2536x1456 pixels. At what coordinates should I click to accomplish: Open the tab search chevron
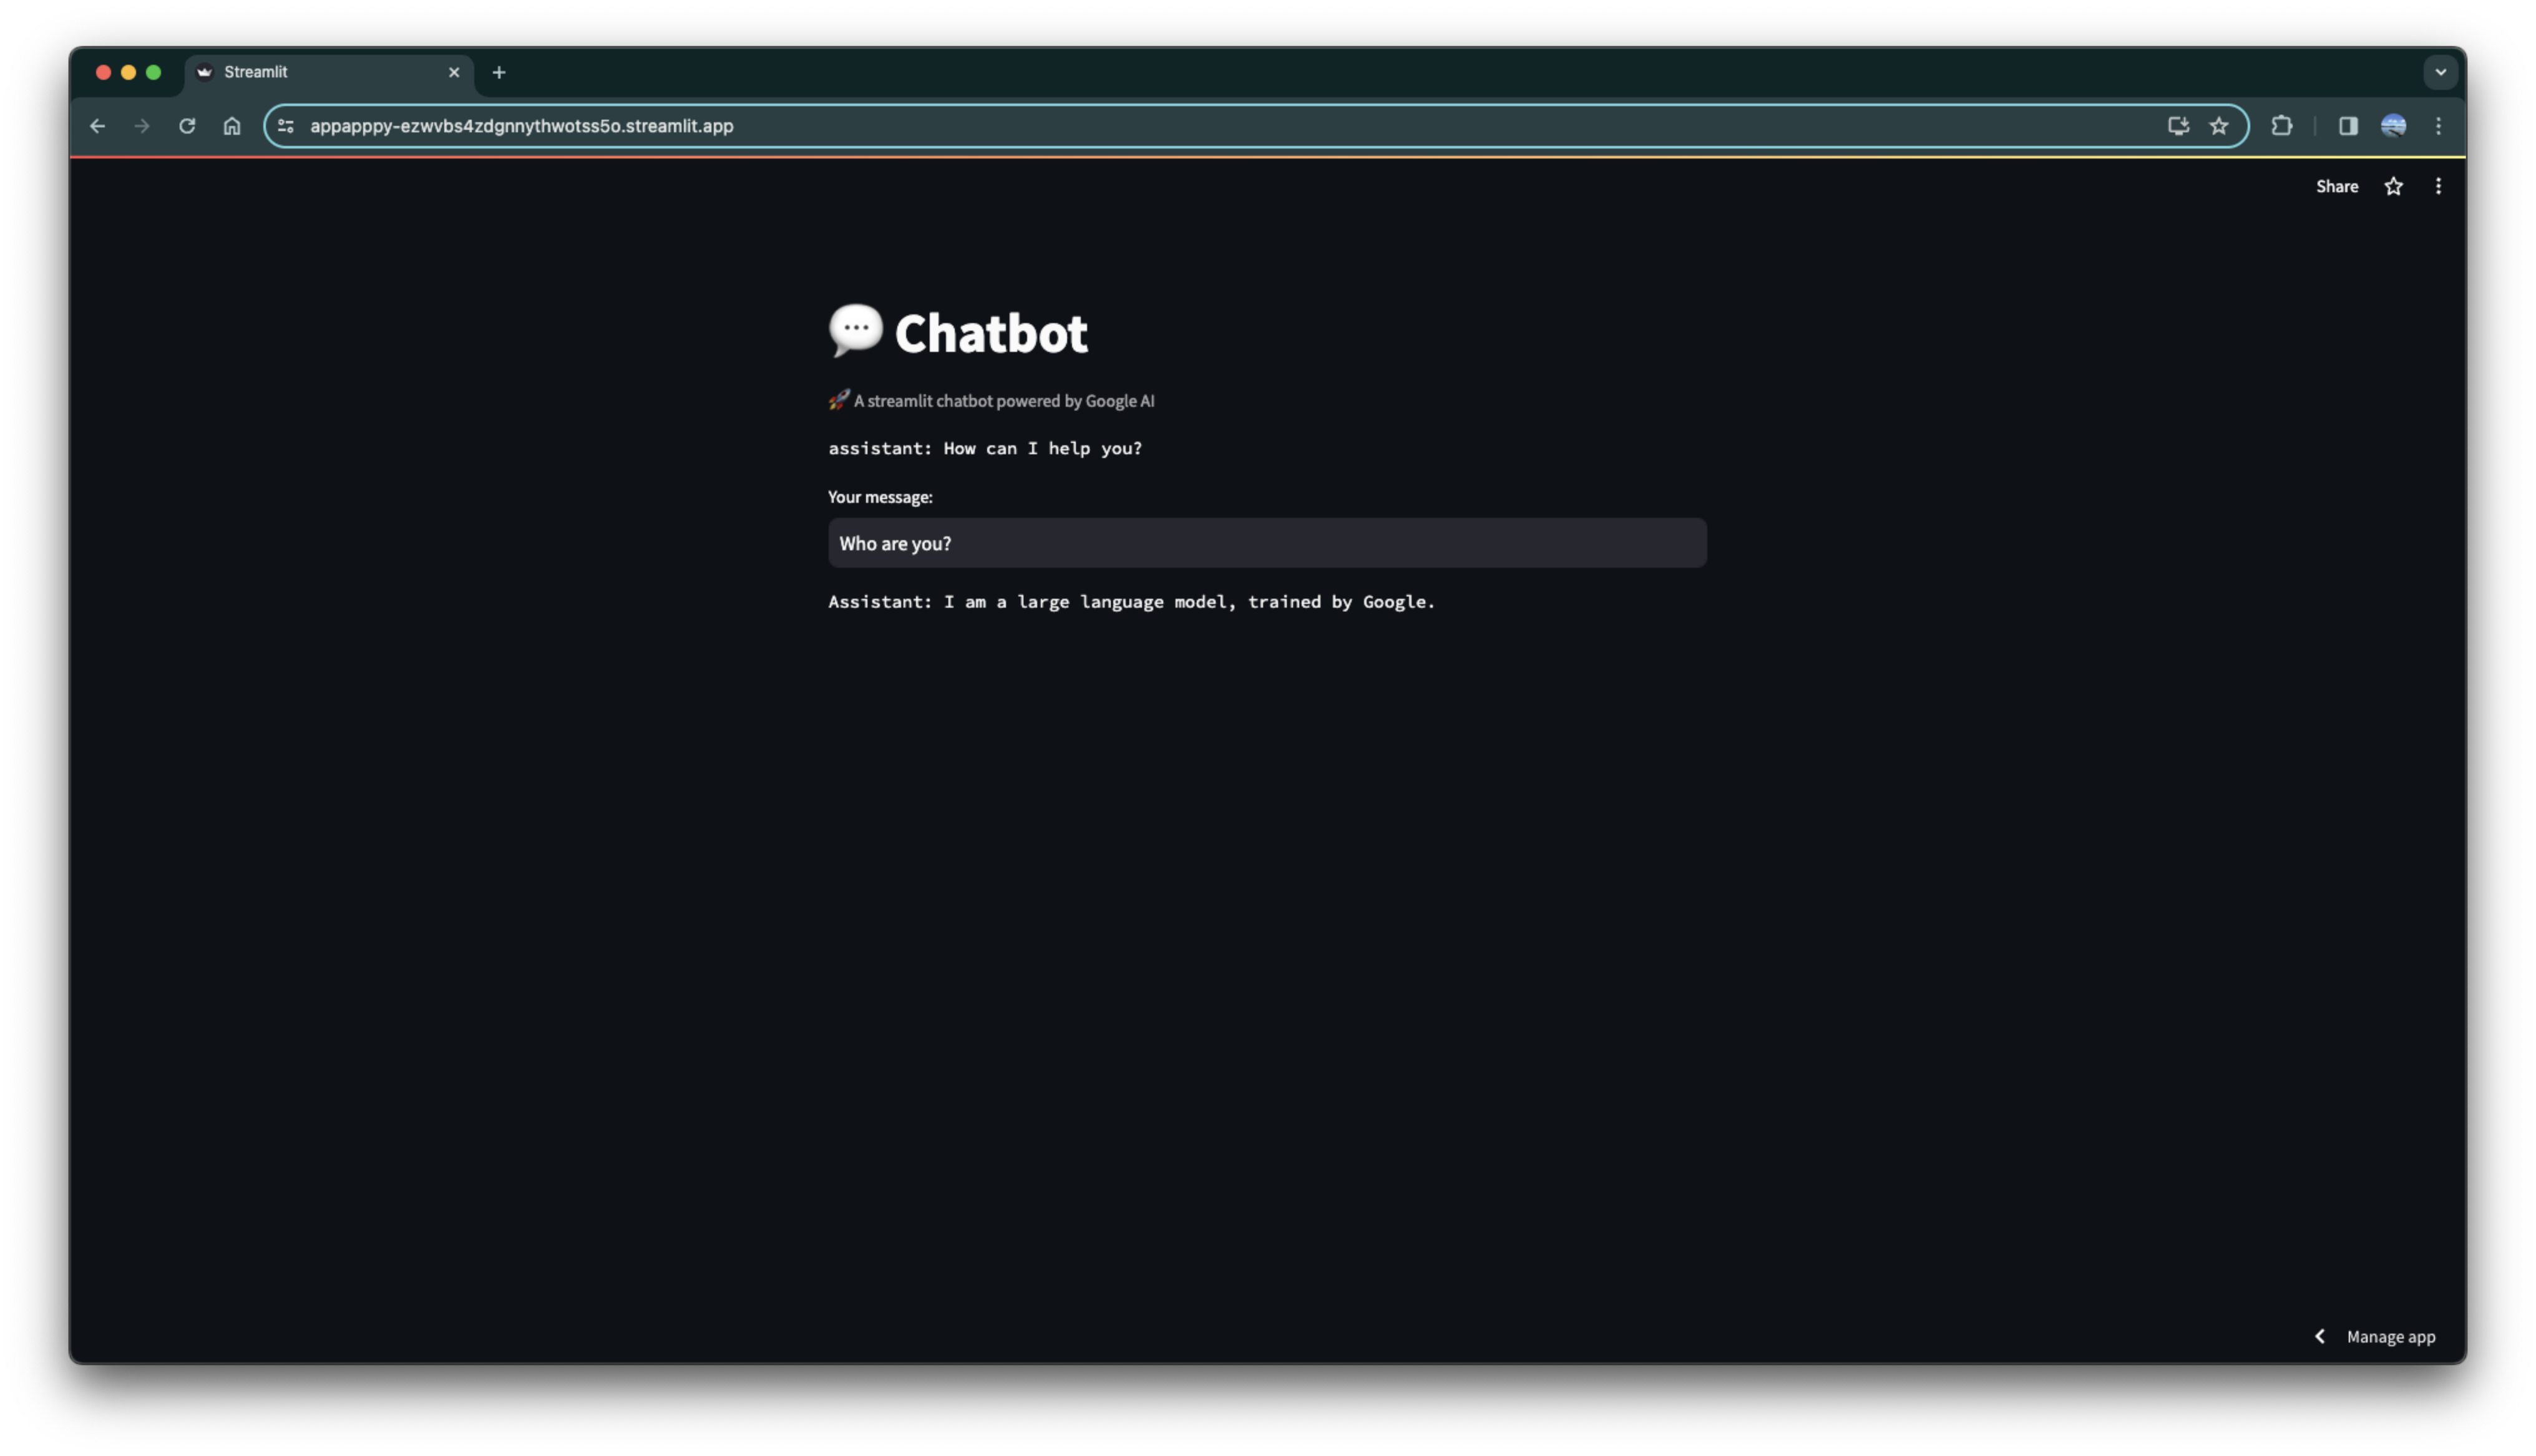tap(2440, 72)
